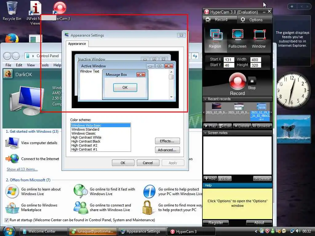Click the Width input field
The image size is (315, 236).
click(x=256, y=60)
